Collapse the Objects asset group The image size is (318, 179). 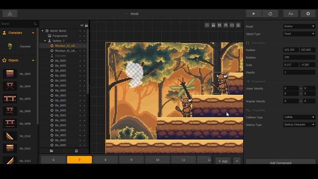[33, 61]
